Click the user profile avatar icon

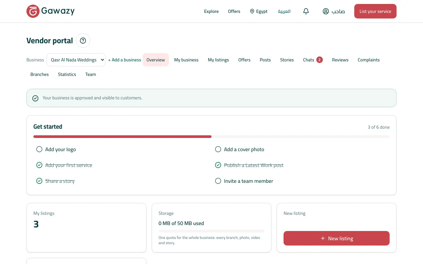coord(326,11)
